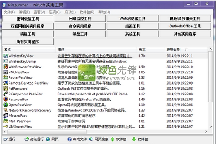The height and width of the screenshot is (144, 216).
Task: Click the OperaPassView row icon
Action: pyautogui.click(x=5, y=105)
